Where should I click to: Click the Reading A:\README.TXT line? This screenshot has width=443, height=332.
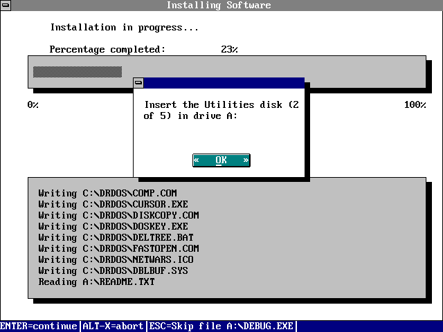[96, 282]
